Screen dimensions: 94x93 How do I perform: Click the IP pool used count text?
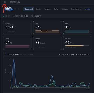(x=70, y=47)
